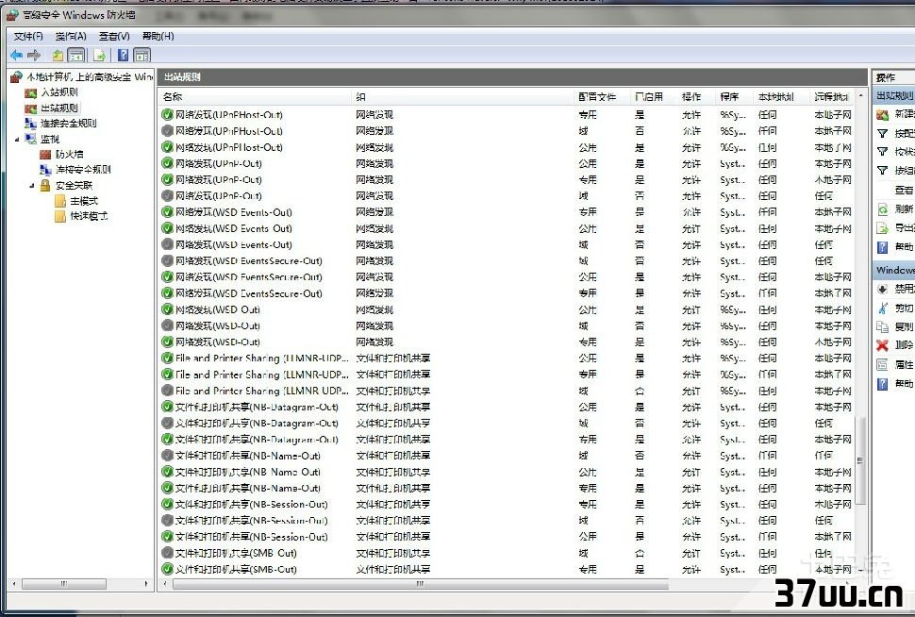
Task: Click the 属性 icon in actions pane
Action: pos(882,365)
